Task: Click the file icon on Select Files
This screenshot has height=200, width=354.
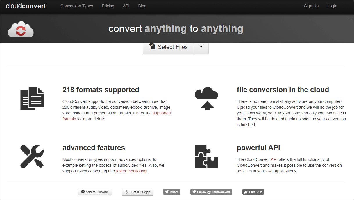Action: [x=152, y=46]
